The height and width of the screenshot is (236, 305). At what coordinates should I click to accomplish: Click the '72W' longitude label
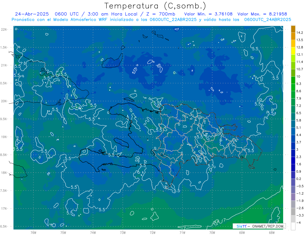point(152,233)
